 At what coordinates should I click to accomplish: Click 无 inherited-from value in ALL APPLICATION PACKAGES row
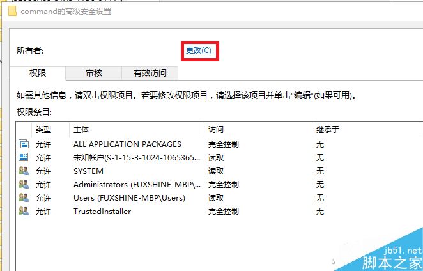pos(320,144)
